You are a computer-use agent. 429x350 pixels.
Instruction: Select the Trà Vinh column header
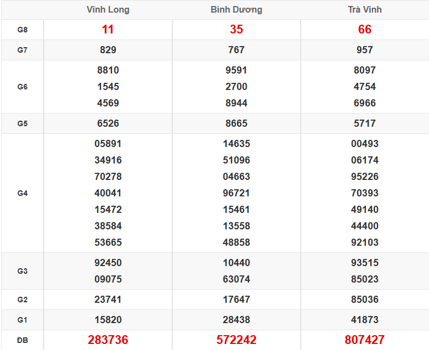click(365, 10)
